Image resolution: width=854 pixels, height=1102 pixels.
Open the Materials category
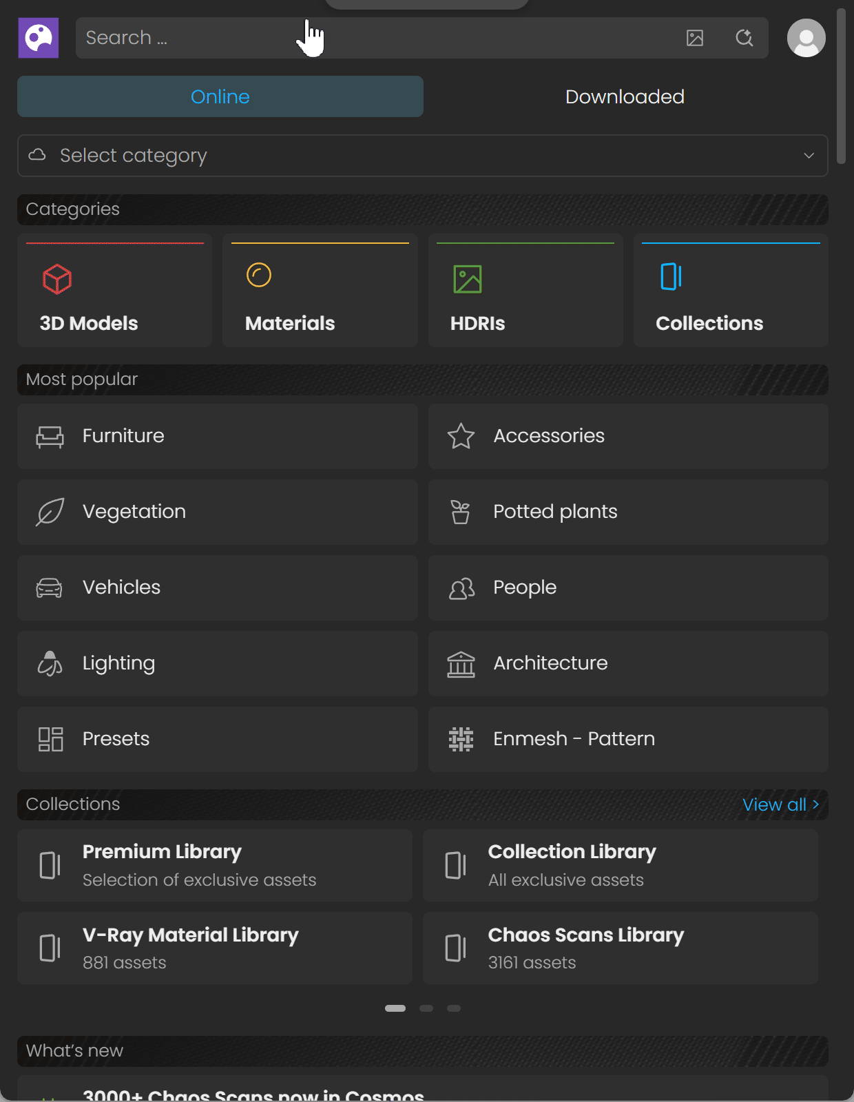pyautogui.click(x=320, y=291)
